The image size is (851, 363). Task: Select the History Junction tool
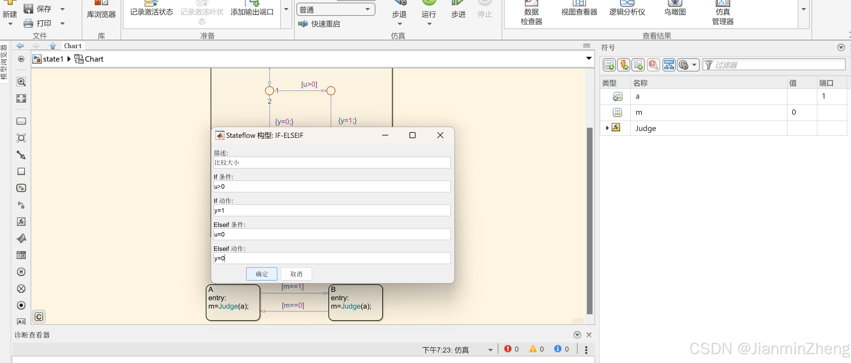(x=21, y=272)
